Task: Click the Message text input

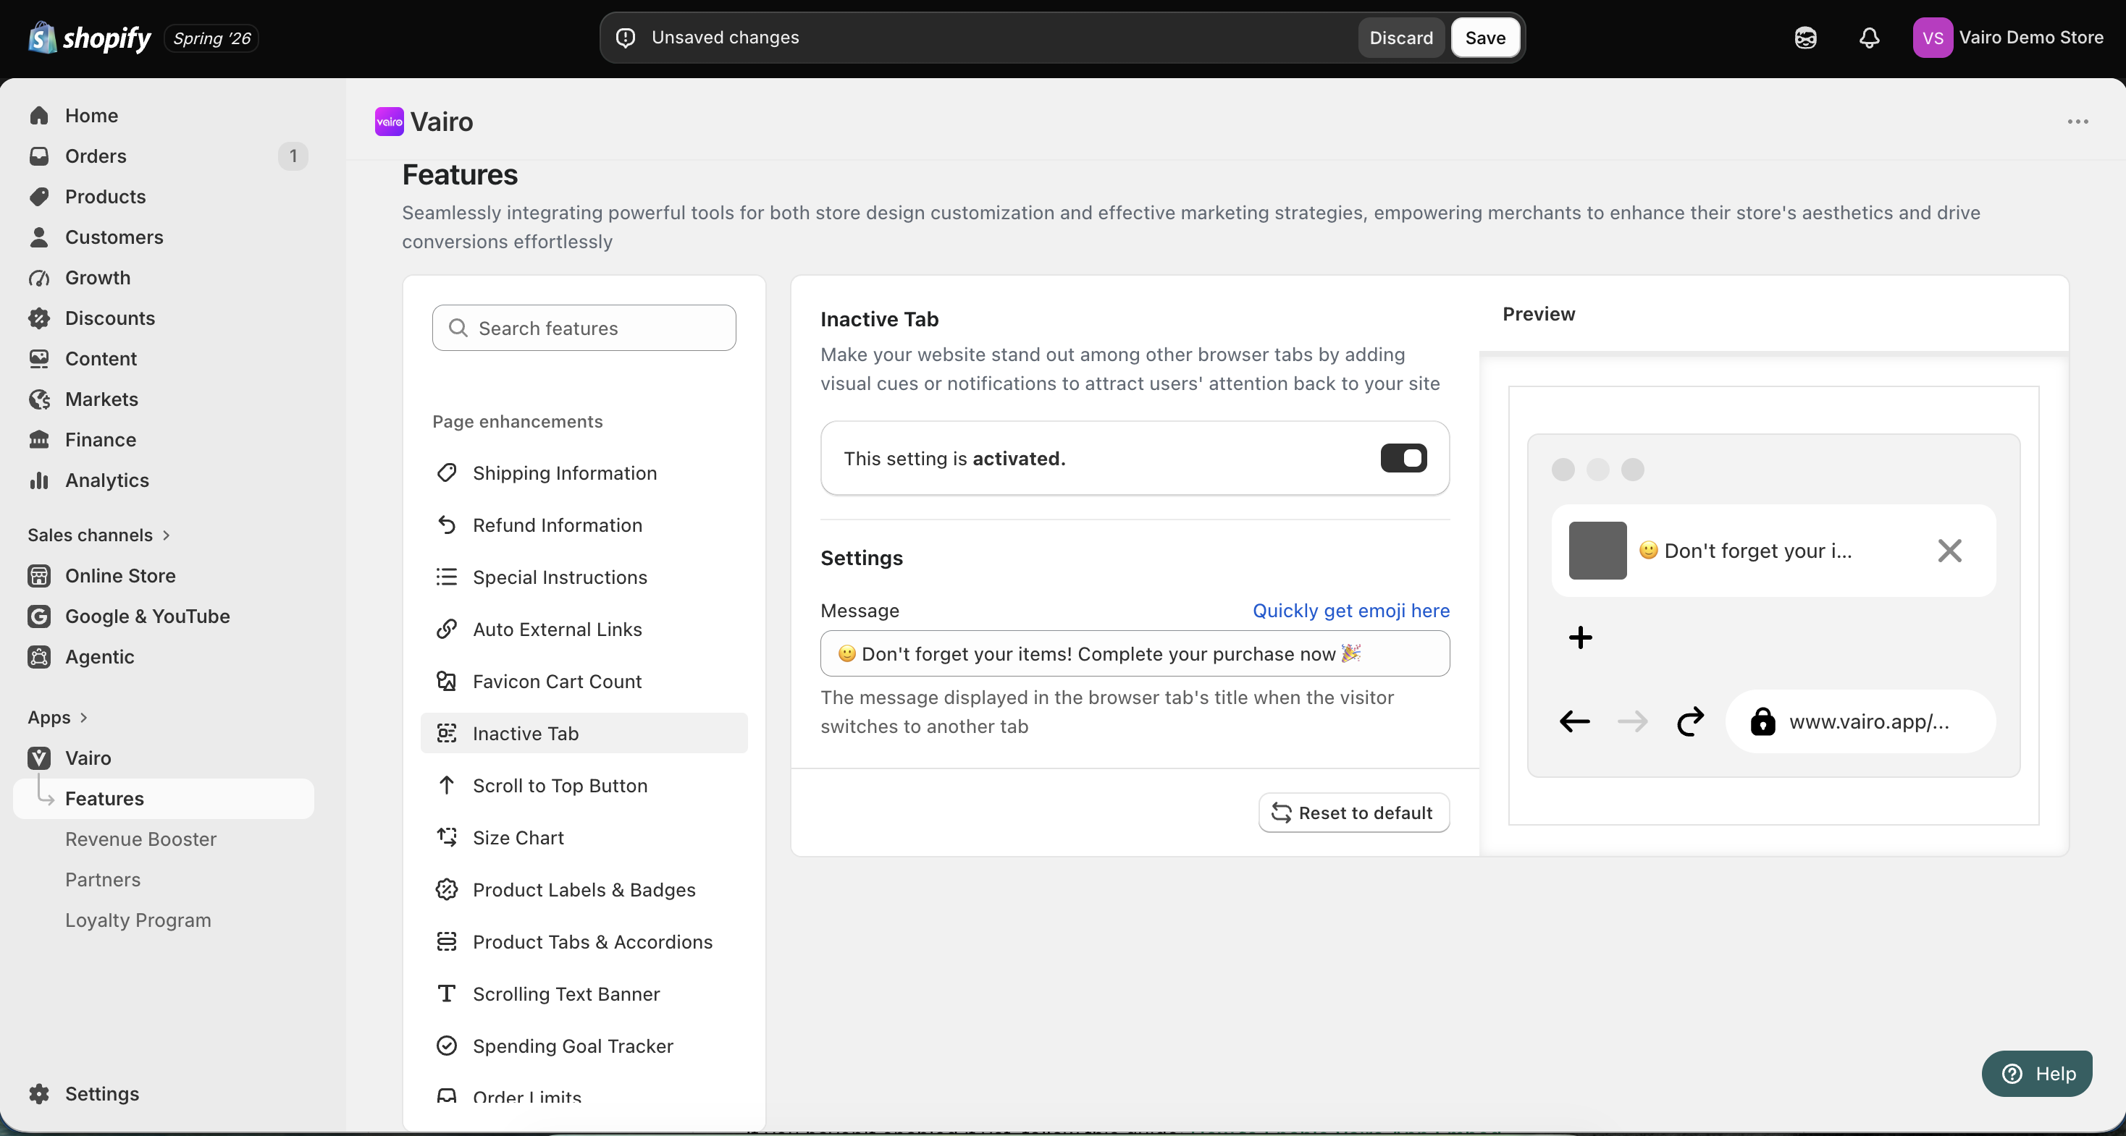Action: pyautogui.click(x=1134, y=653)
